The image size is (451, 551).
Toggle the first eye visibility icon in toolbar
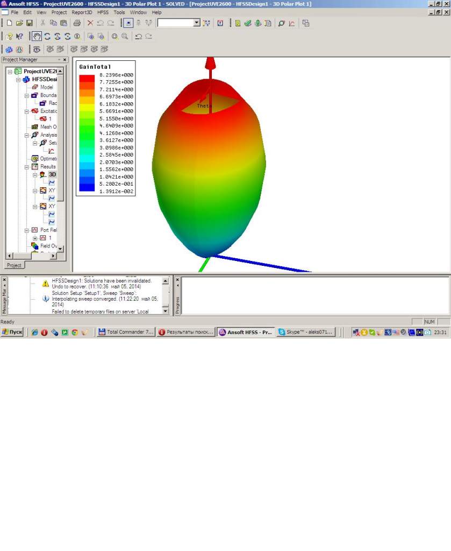[x=37, y=50]
